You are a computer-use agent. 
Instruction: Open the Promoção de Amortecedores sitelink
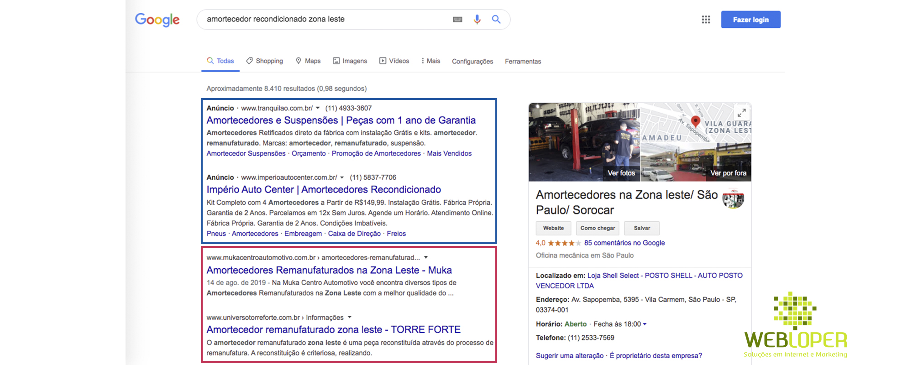click(x=376, y=153)
